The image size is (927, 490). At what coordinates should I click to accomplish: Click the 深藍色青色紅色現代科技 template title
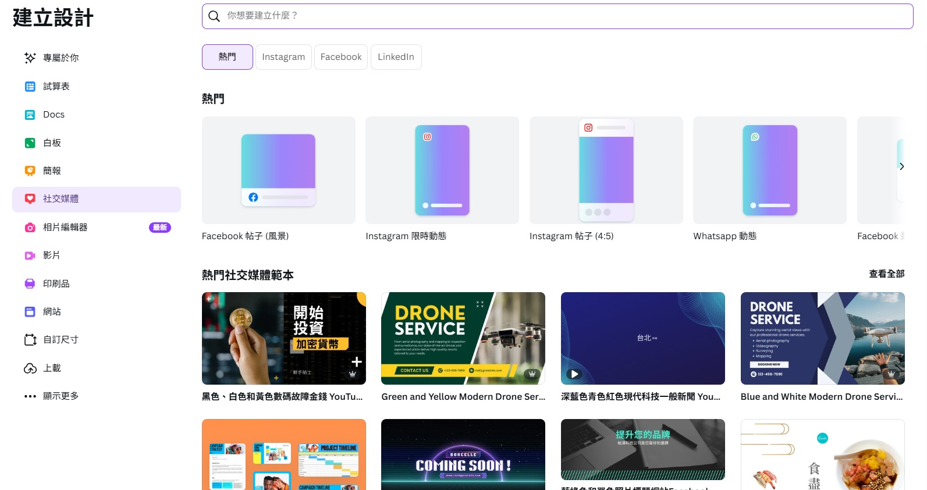click(641, 396)
